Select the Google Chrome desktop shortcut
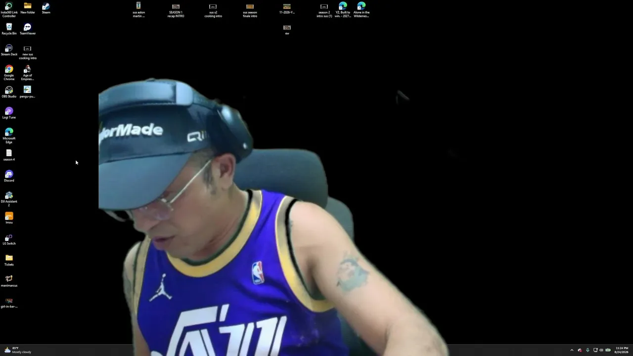Viewport: 633px width, 356px height. (x=9, y=73)
